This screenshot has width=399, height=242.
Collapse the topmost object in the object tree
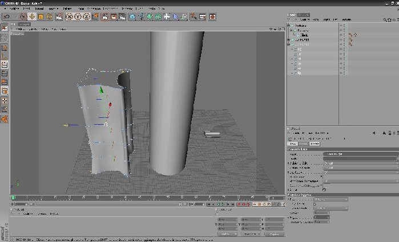[289, 26]
